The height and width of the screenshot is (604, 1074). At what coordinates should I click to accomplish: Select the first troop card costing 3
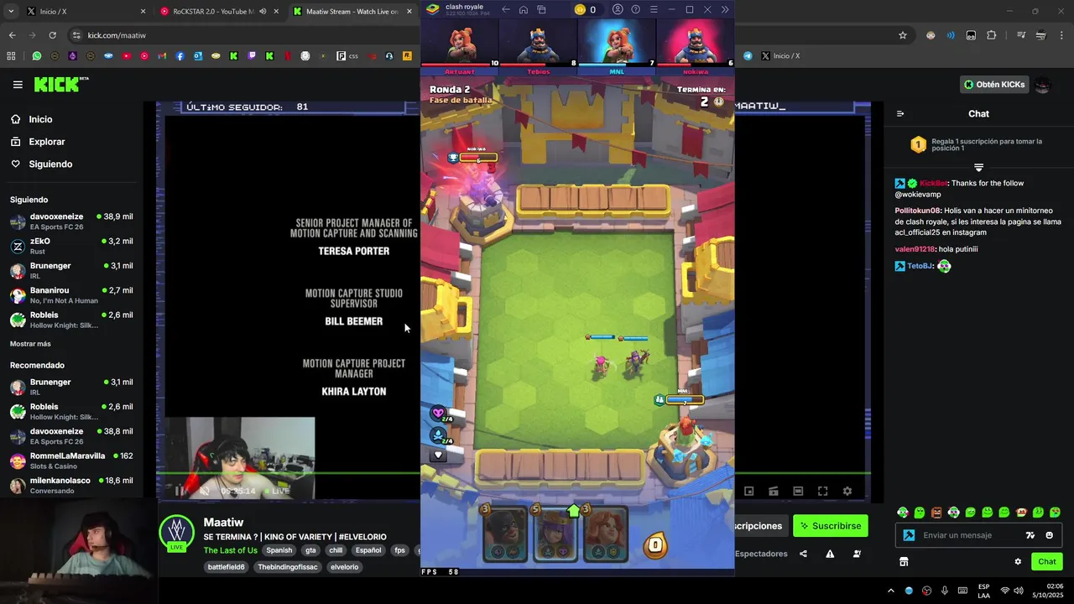[x=503, y=534]
